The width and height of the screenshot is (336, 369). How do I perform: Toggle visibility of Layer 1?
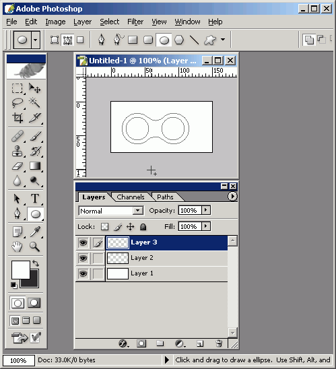click(x=83, y=273)
